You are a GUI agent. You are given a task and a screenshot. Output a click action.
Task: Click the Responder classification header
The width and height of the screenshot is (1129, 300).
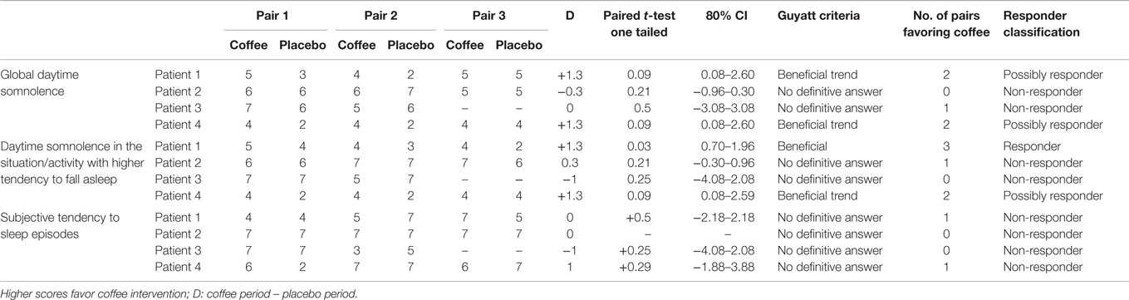(1041, 23)
